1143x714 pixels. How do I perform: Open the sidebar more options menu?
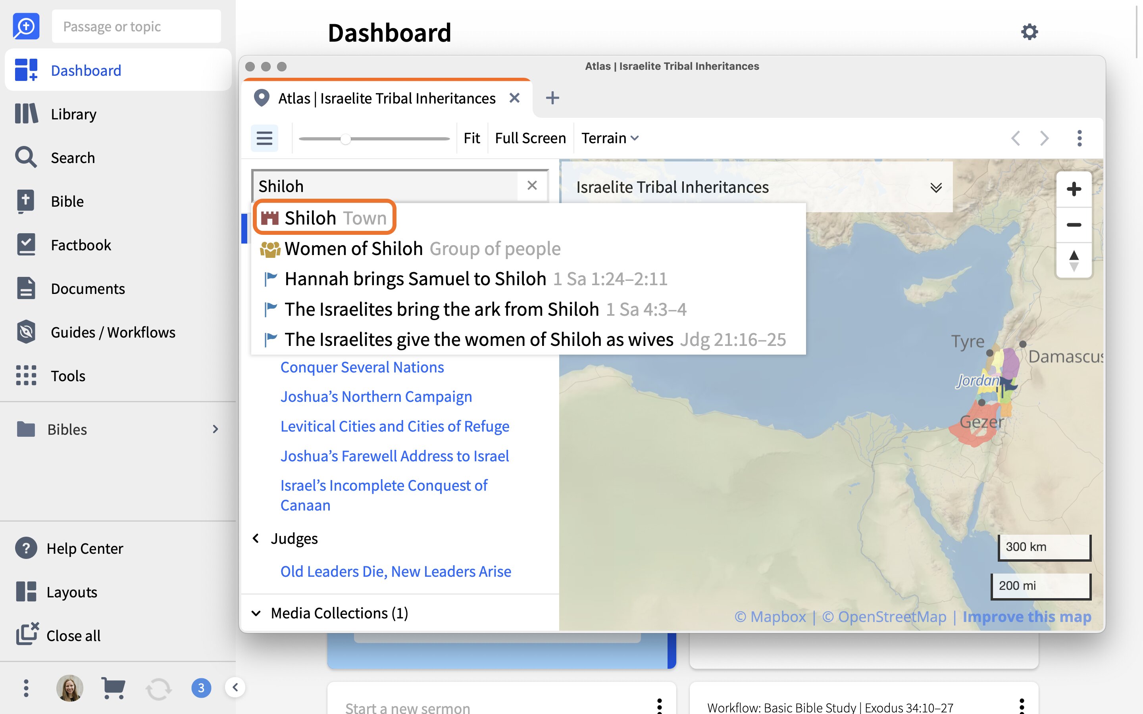pyautogui.click(x=26, y=688)
